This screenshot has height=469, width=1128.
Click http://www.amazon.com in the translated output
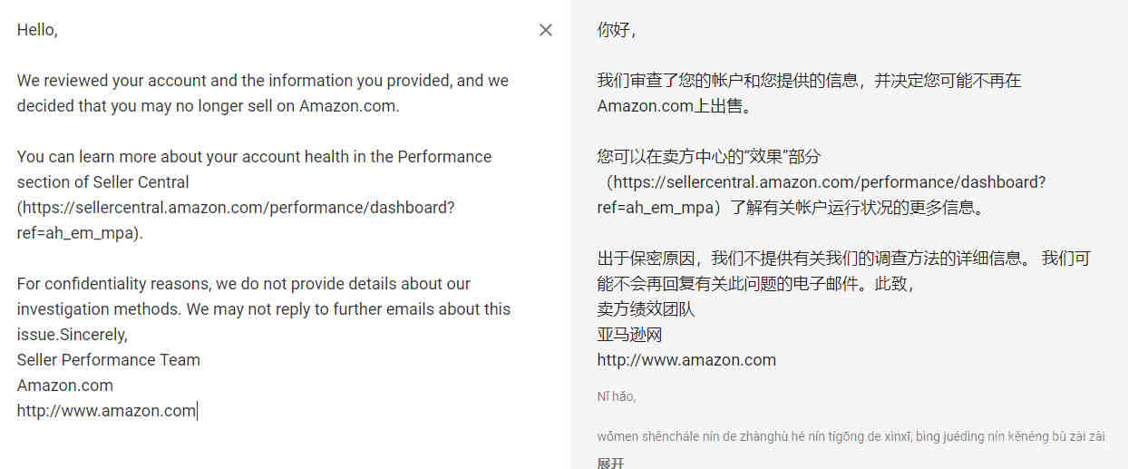686,360
